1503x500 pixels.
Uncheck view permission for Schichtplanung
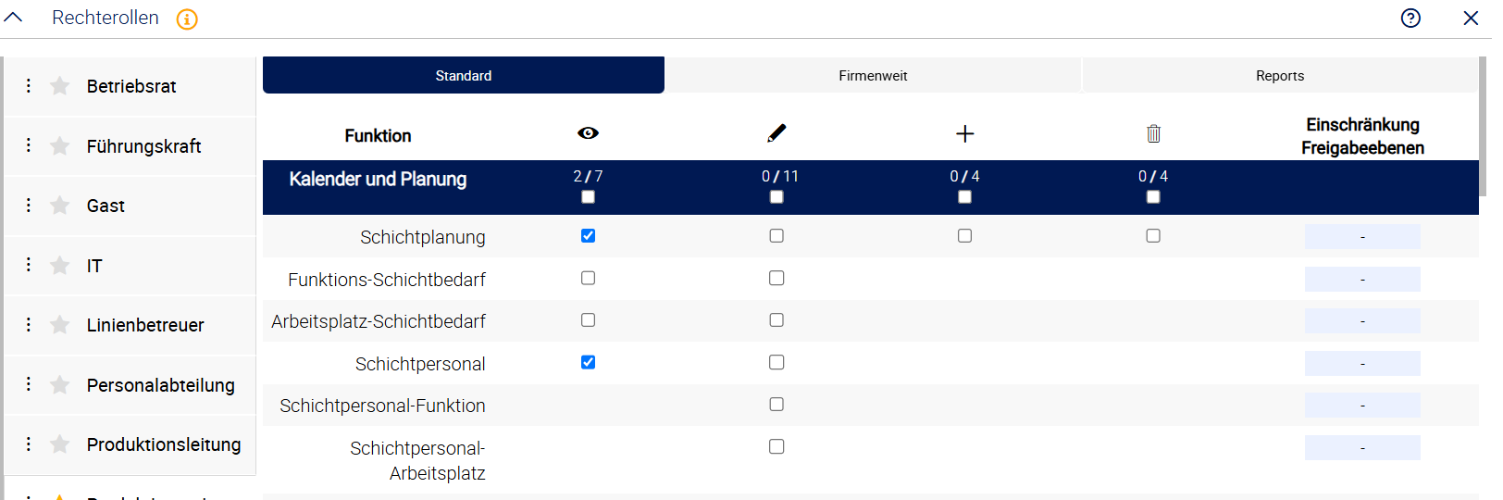pos(588,236)
